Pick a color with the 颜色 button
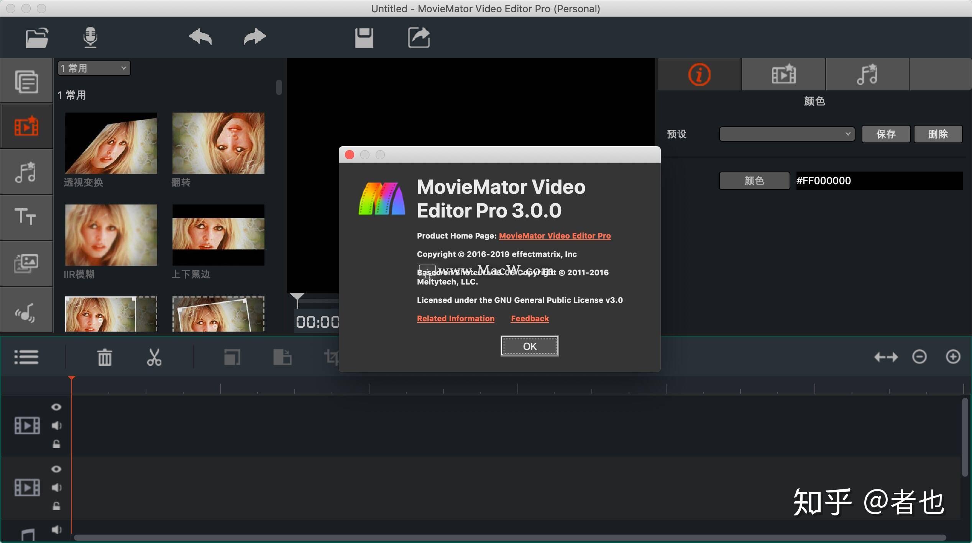 [754, 180]
